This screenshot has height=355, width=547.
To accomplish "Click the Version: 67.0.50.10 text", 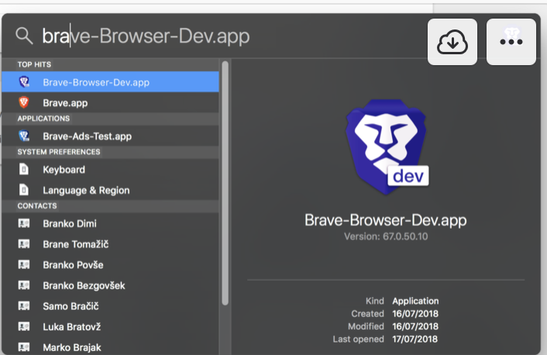I will 386,236.
